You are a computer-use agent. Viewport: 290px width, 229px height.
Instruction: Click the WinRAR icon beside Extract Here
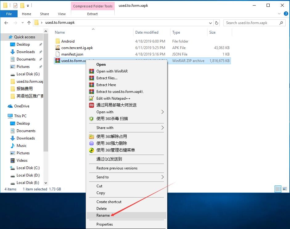pos(91,85)
